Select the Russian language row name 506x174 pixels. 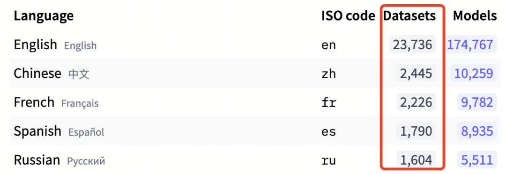coord(37,159)
